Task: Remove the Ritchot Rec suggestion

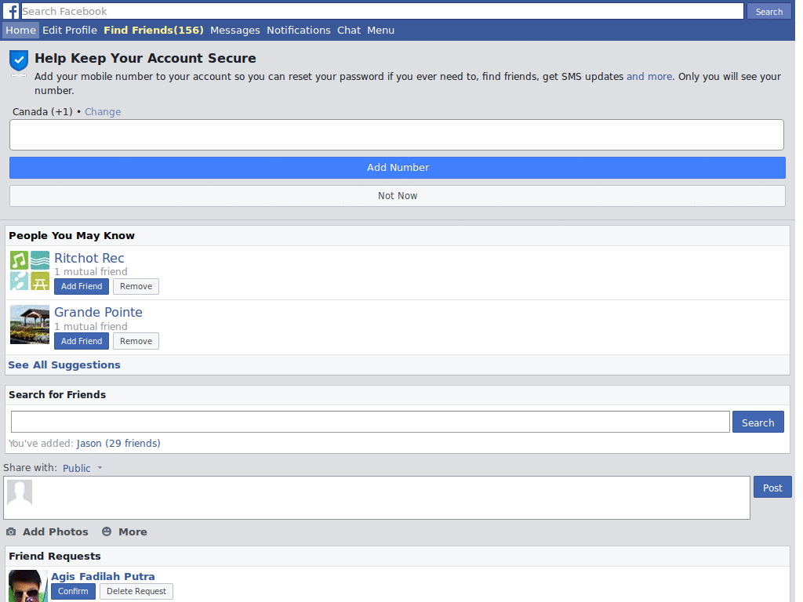Action: 136,286
